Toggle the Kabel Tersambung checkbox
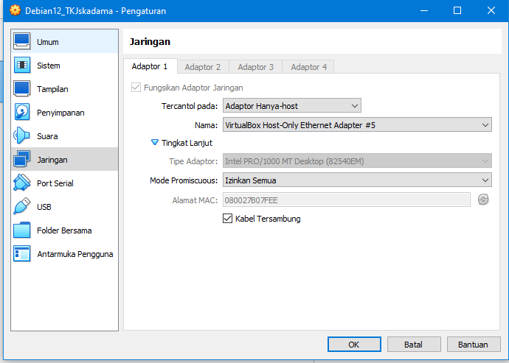 pos(228,219)
